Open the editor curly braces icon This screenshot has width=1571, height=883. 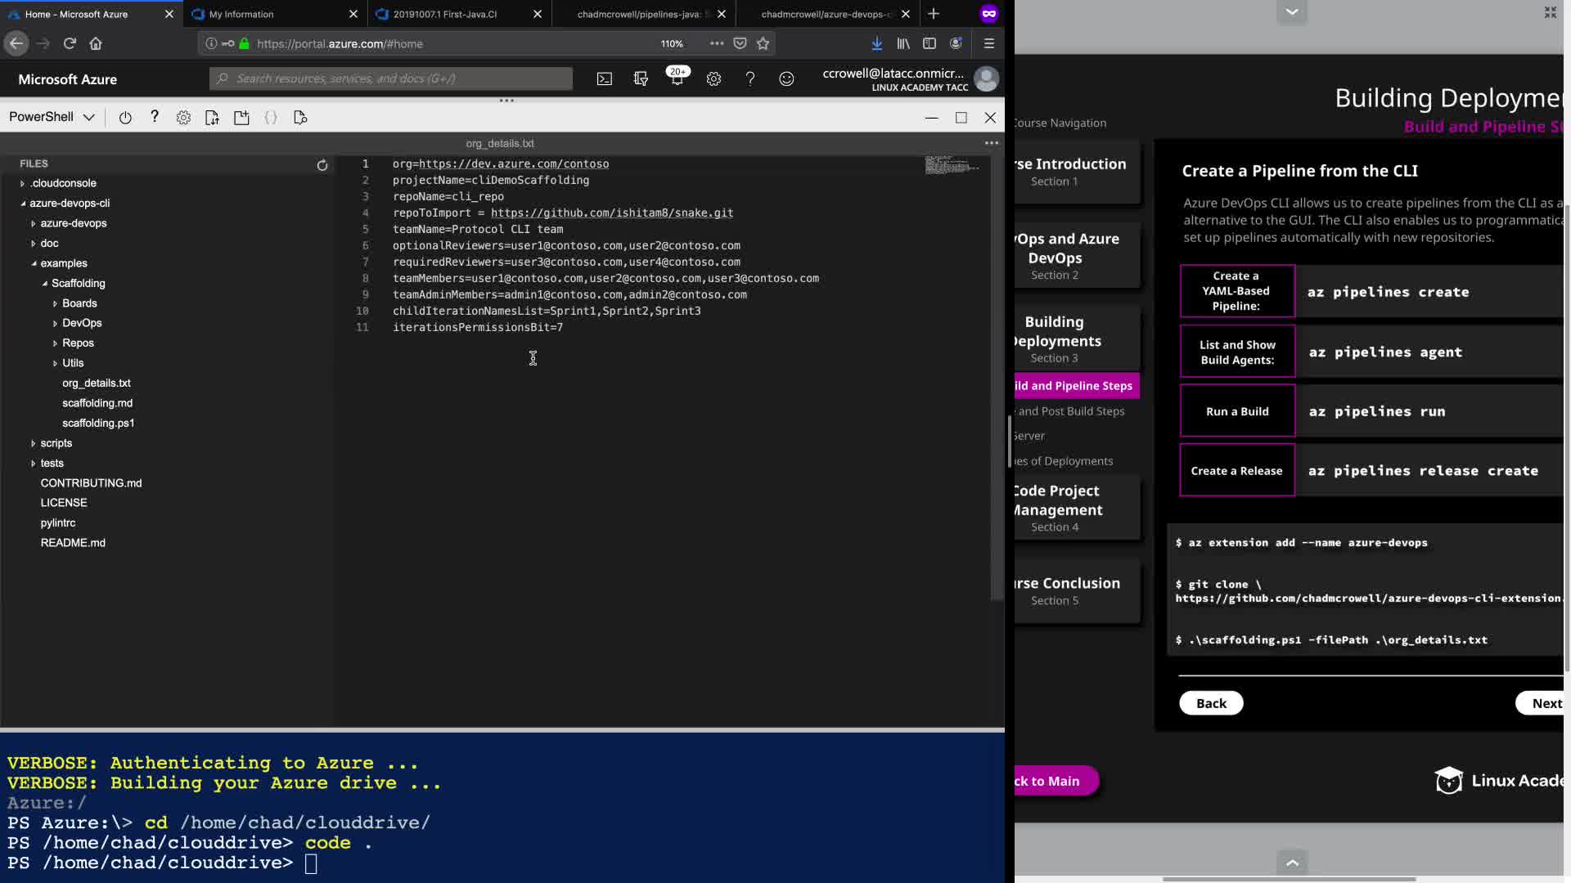[271, 118]
